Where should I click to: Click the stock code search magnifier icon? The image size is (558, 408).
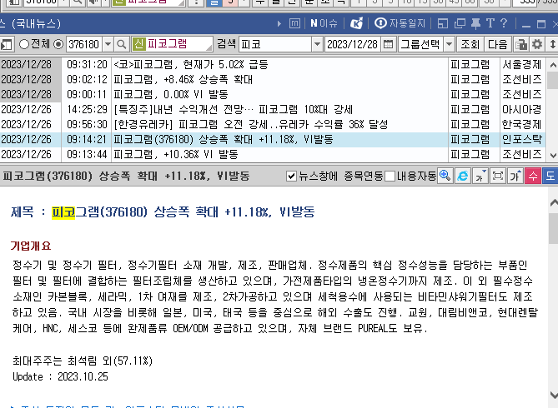[121, 44]
